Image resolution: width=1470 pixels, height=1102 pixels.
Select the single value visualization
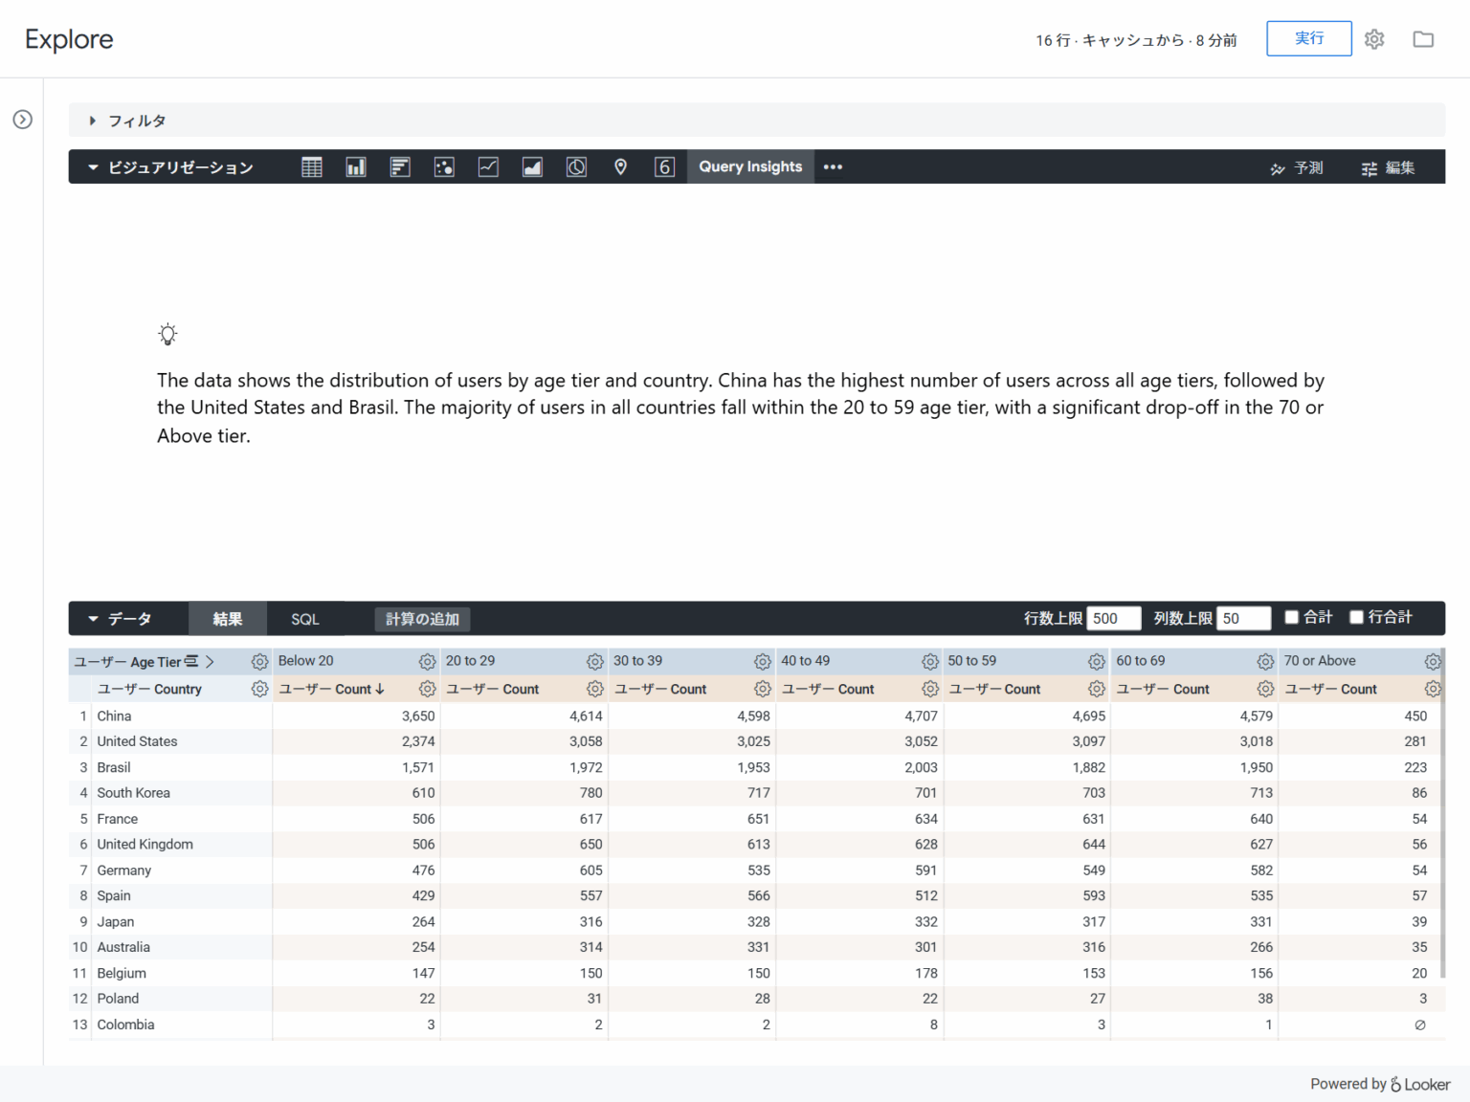tap(665, 166)
